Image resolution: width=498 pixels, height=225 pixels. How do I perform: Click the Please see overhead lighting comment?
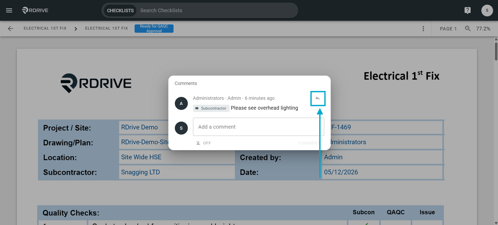[264, 108]
